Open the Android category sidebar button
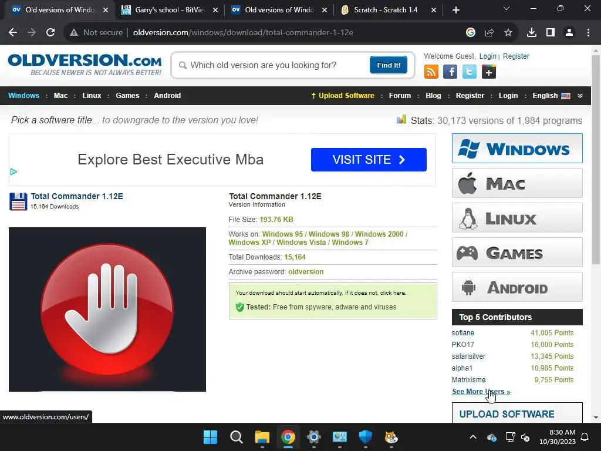 (x=517, y=287)
